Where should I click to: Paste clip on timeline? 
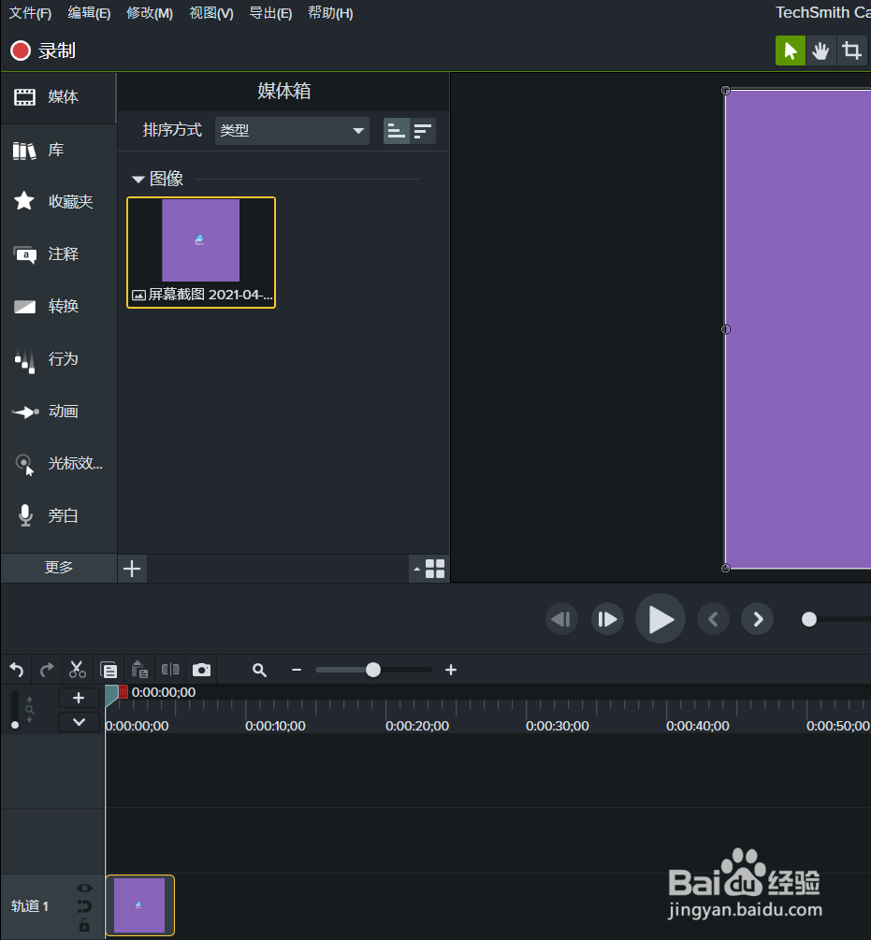click(139, 670)
